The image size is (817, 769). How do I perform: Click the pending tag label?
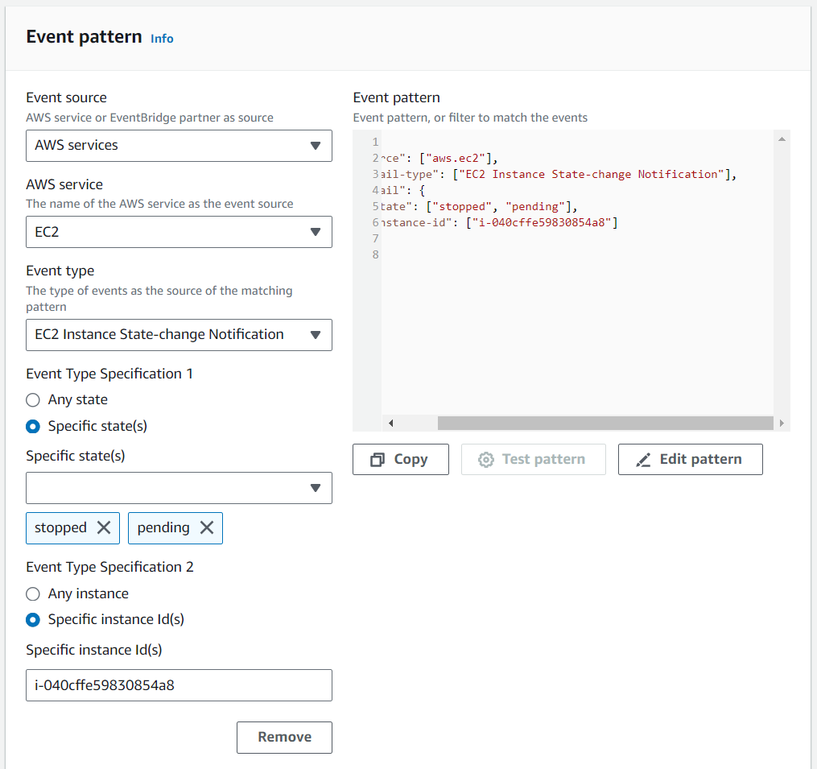(163, 527)
